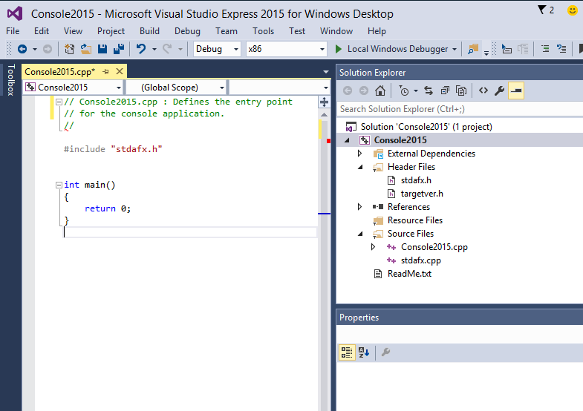This screenshot has width=583, height=411.
Task: Open the Tools menu
Action: coord(263,31)
